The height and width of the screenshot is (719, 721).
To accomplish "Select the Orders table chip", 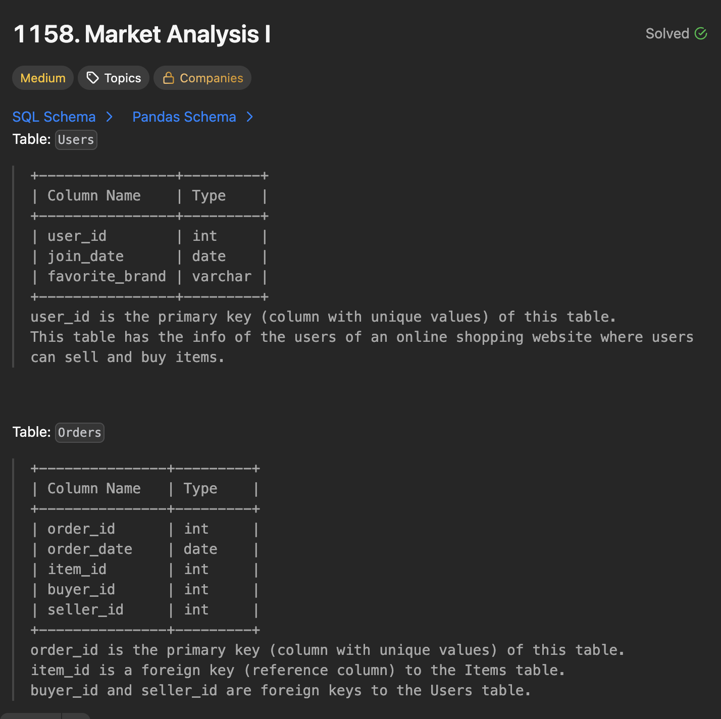I will [x=79, y=432].
